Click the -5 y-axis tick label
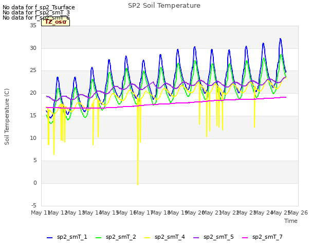This screenshot has height=247, width=329. point(34,205)
